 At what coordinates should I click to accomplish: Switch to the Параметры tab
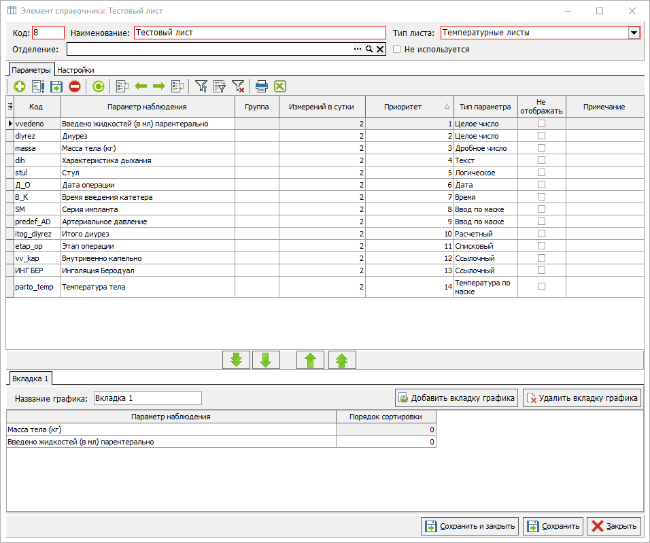(x=31, y=70)
